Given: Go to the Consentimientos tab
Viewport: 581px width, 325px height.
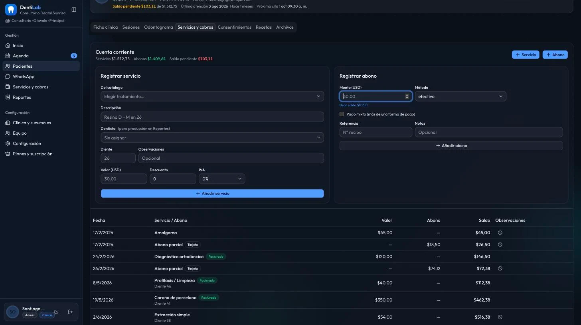Looking at the screenshot, I should click(x=235, y=27).
